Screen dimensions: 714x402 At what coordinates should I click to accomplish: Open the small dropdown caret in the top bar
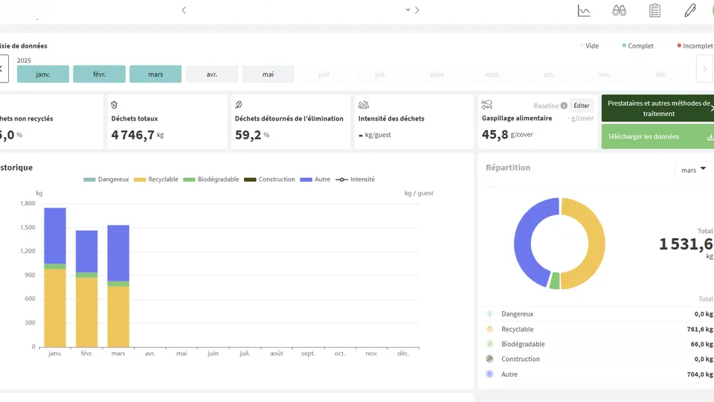click(x=408, y=10)
